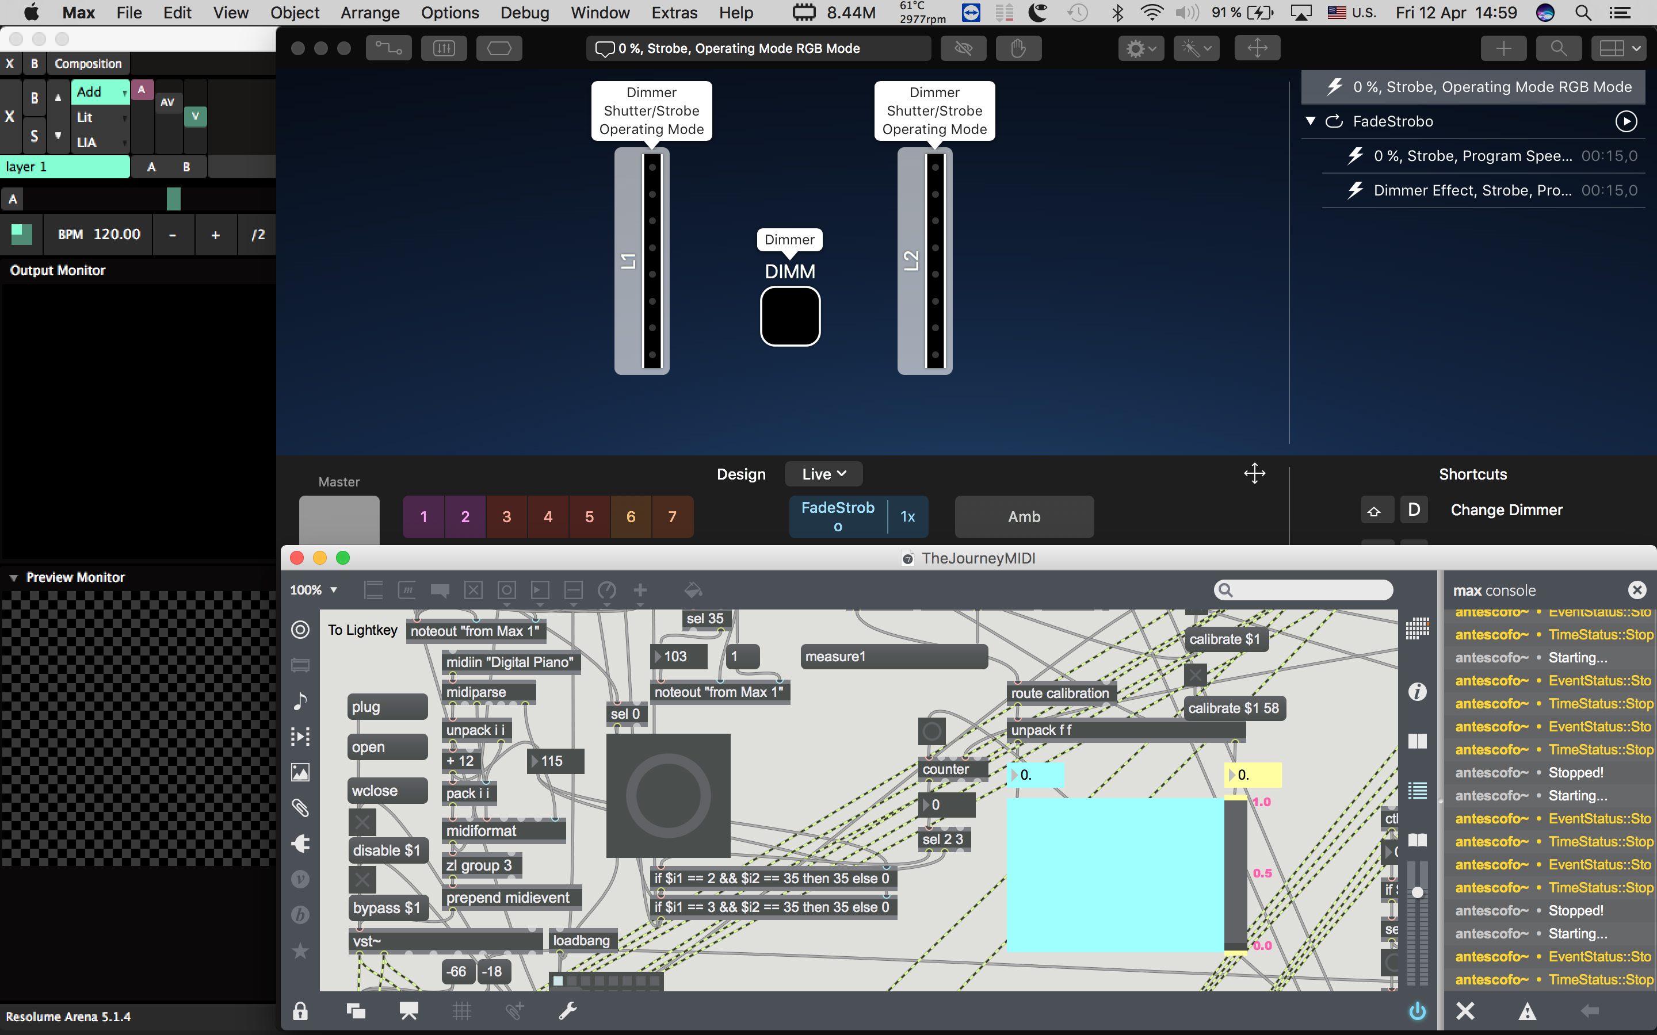The width and height of the screenshot is (1657, 1035).
Task: Toggle the hidden-eye visibility button in Lightkey
Action: point(963,49)
